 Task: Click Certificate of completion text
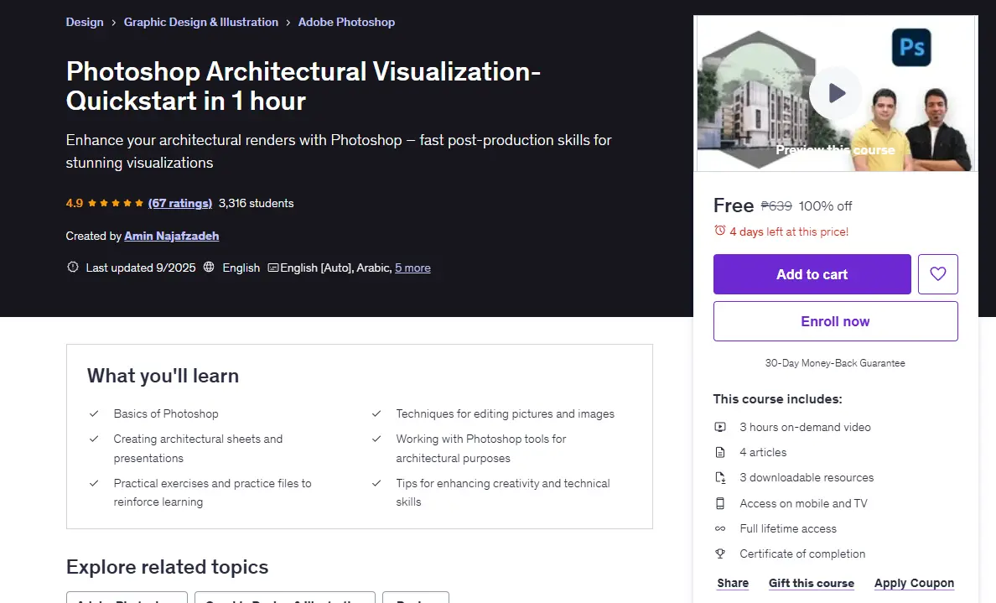(x=802, y=554)
